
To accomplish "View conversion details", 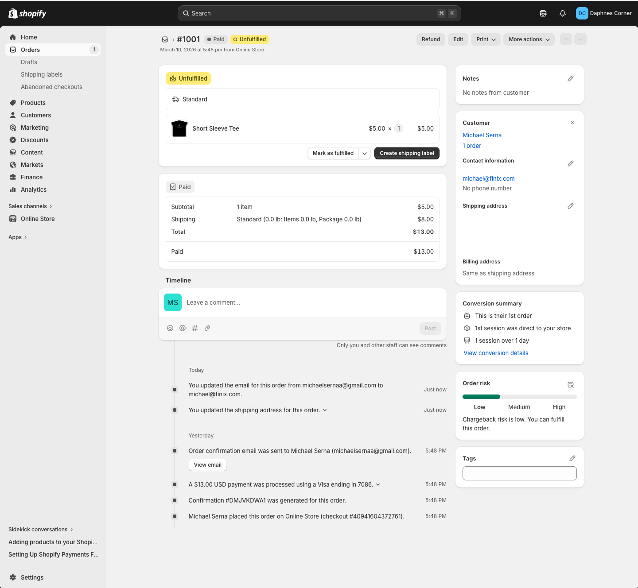I will [x=496, y=353].
